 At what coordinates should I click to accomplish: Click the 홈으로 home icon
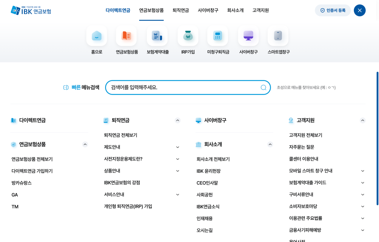[97, 36]
